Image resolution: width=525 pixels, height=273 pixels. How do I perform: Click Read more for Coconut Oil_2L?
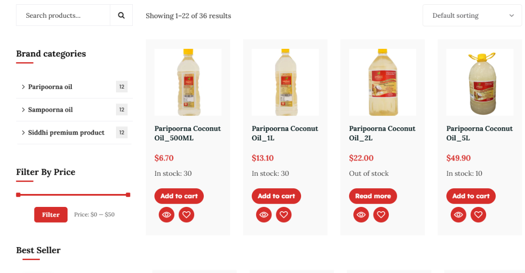(373, 196)
